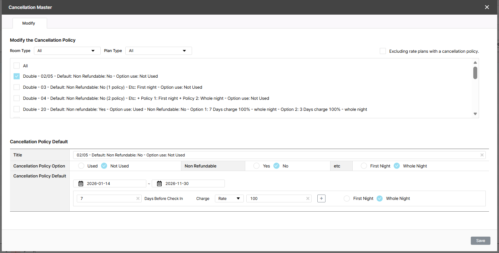Add a policy row with plus icon
This screenshot has width=499, height=253.
(x=321, y=198)
